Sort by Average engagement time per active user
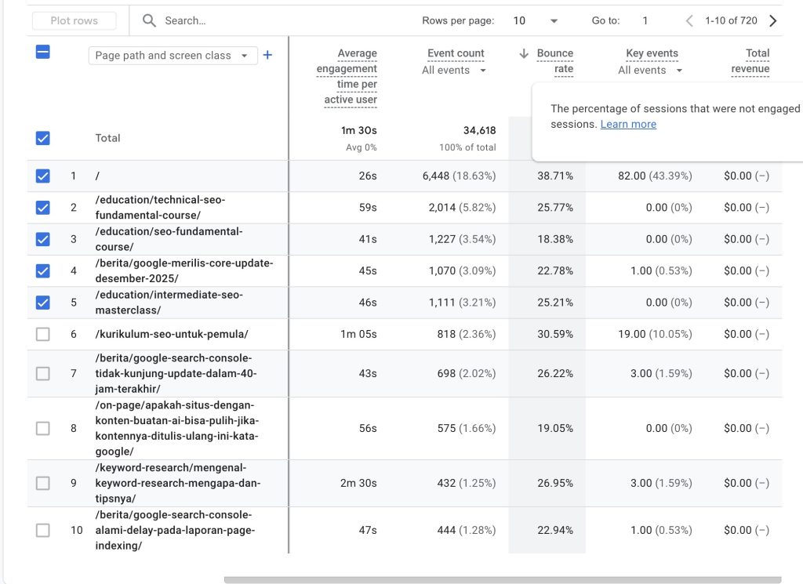803x584 pixels. pos(347,76)
